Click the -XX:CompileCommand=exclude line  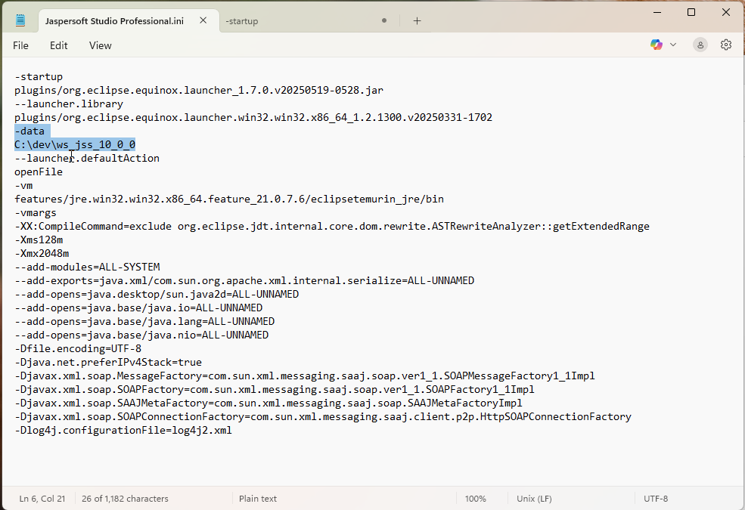pyautogui.click(x=331, y=227)
